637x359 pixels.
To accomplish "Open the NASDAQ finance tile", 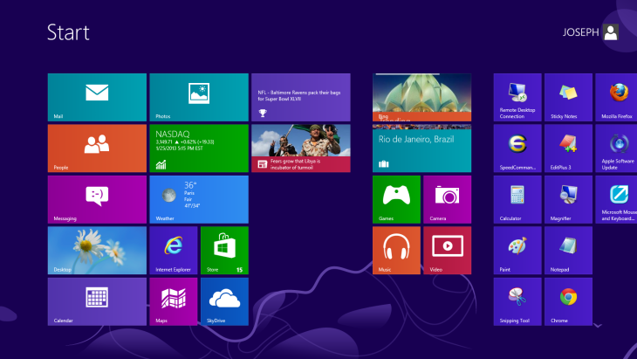I will (x=199, y=148).
